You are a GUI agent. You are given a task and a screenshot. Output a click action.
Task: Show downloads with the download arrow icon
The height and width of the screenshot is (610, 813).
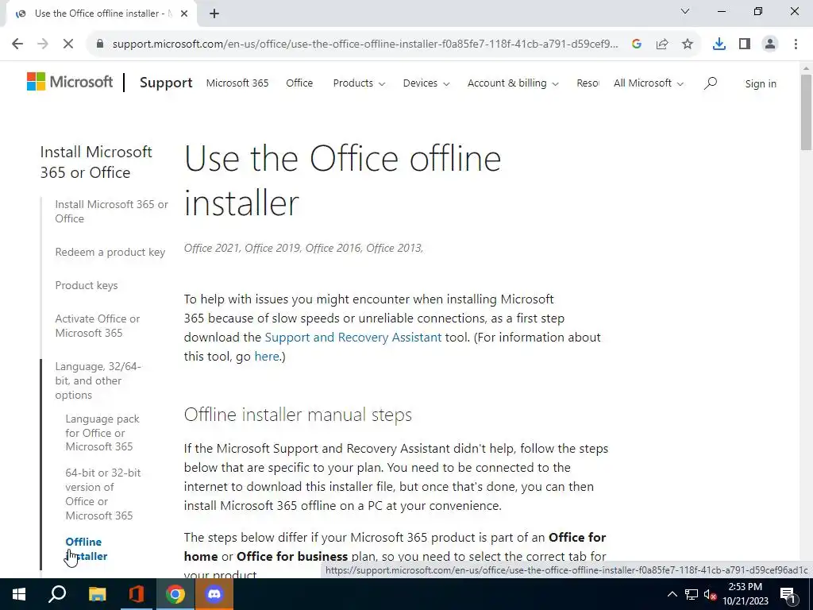pyautogui.click(x=719, y=44)
